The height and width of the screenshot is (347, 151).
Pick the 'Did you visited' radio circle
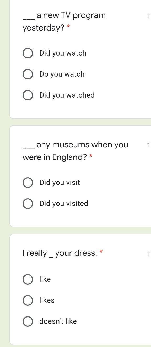coord(28,203)
